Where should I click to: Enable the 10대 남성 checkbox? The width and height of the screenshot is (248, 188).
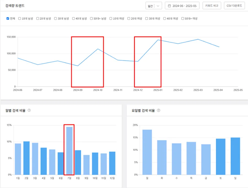pos(20,18)
